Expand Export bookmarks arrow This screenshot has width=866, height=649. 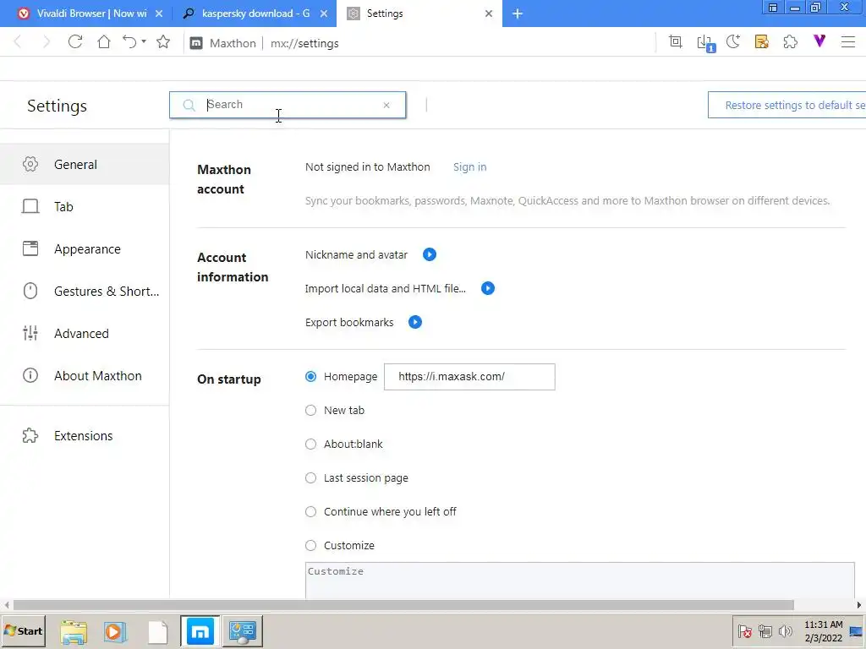pyautogui.click(x=414, y=322)
